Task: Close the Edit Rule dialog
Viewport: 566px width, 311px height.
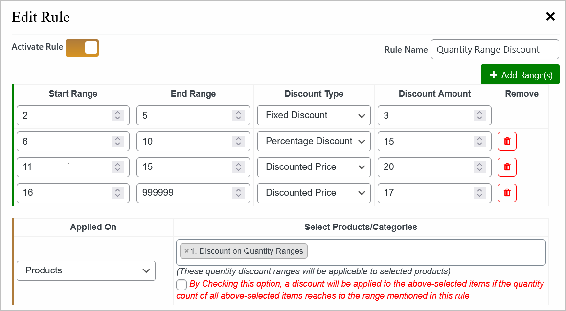Action: point(550,16)
